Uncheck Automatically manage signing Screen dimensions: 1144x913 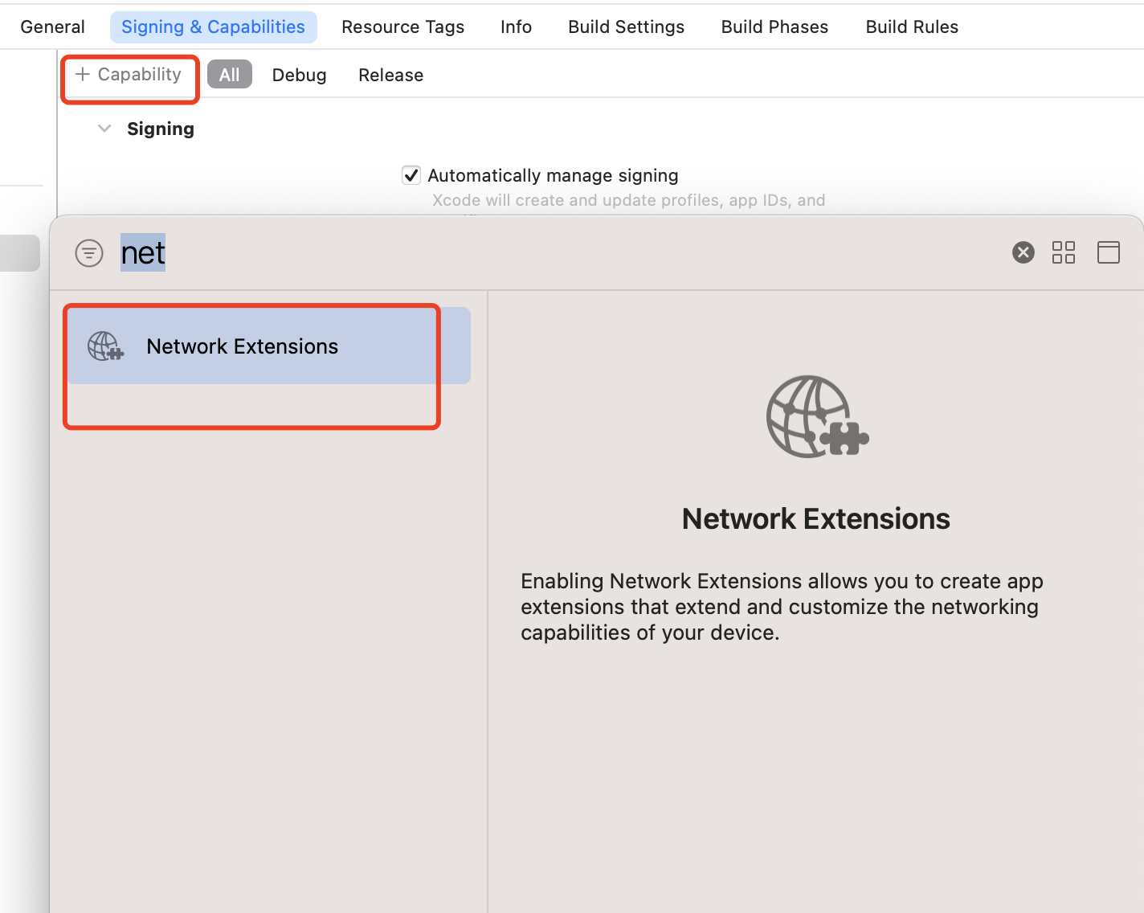[411, 175]
